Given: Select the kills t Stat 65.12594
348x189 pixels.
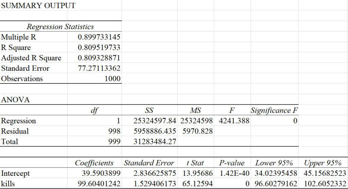Looking at the screenshot, I should [x=197, y=184].
